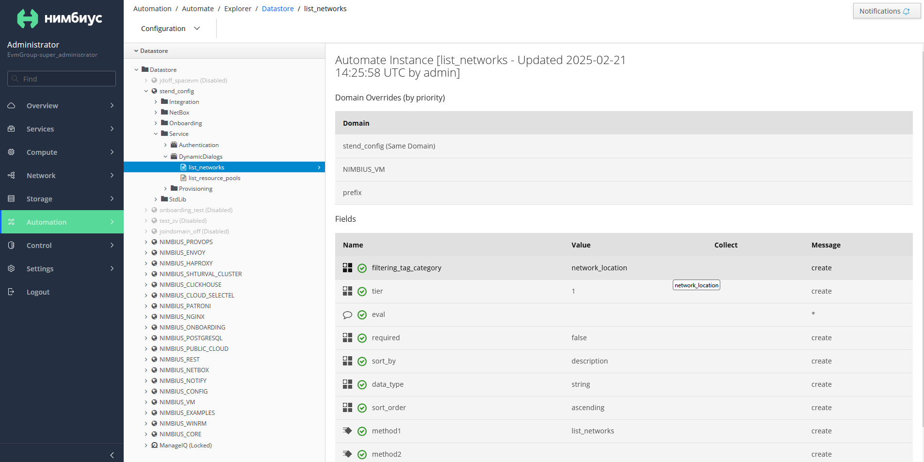Open the Control menu
924x462 pixels.
pyautogui.click(x=62, y=245)
